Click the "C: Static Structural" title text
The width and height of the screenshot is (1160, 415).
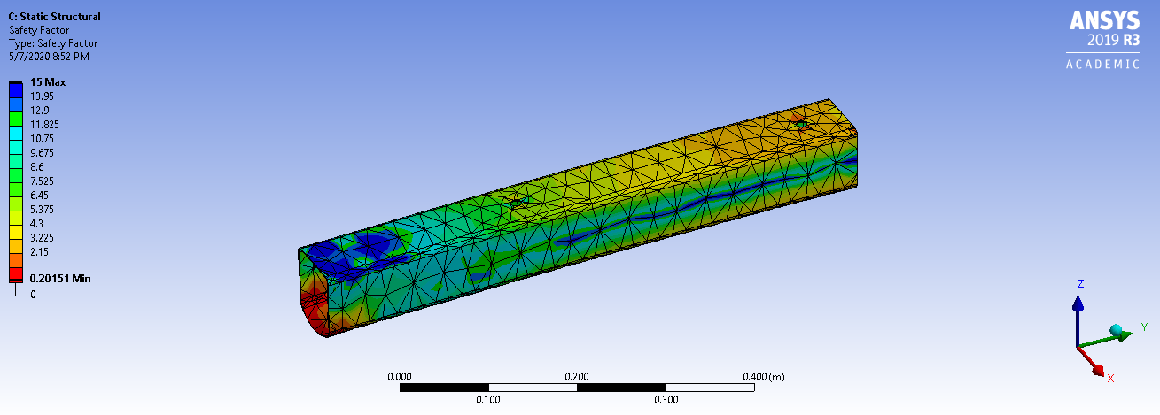[55, 17]
